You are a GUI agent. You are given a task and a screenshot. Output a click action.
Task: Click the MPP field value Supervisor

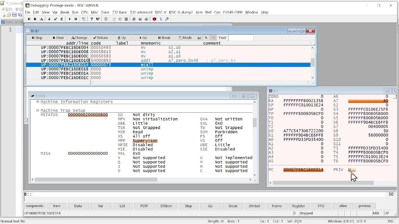145,141
